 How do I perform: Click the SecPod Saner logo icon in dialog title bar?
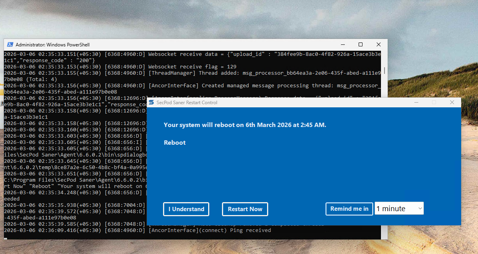(x=151, y=103)
